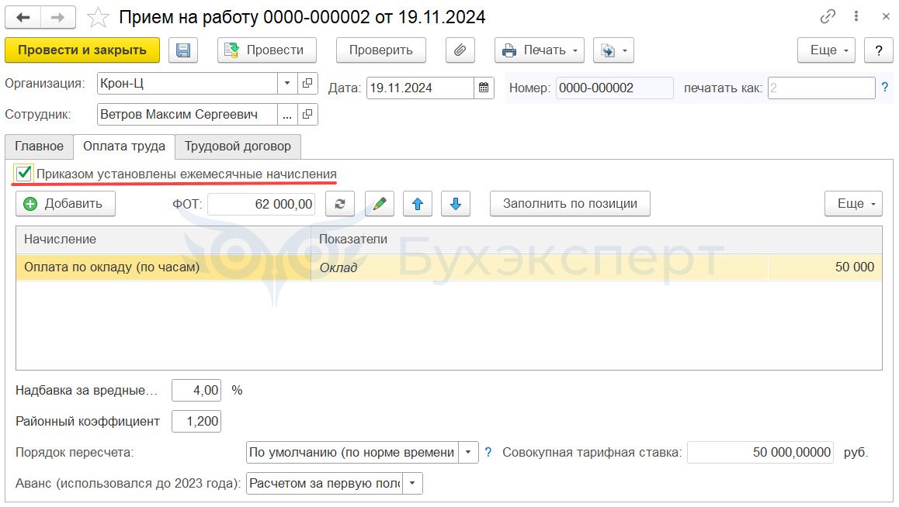Click Заполнить по позиции button

(x=570, y=204)
